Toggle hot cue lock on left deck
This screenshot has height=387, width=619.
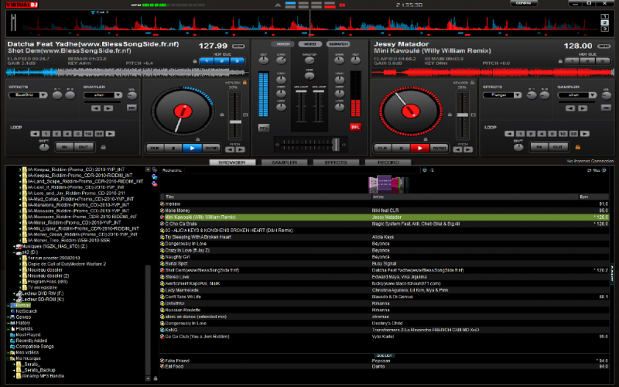pos(195,62)
